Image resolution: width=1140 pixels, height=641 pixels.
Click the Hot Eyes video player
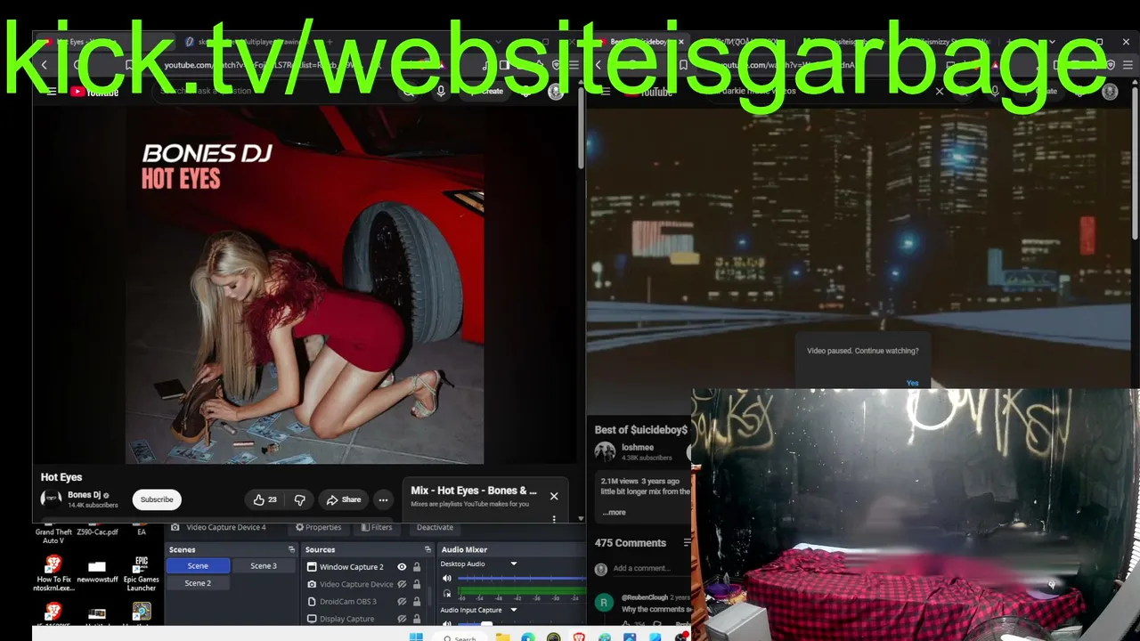(x=305, y=285)
